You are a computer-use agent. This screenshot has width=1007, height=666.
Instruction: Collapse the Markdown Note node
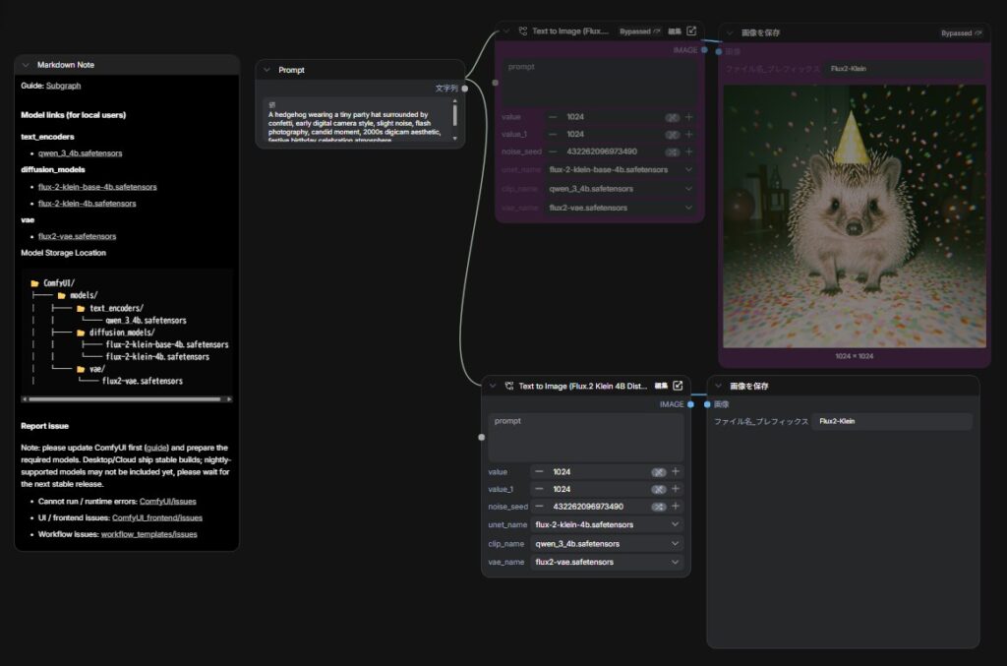click(x=26, y=64)
